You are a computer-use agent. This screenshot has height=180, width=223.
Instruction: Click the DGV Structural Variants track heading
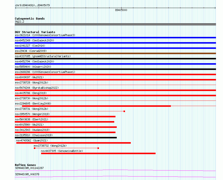(x=35, y=32)
